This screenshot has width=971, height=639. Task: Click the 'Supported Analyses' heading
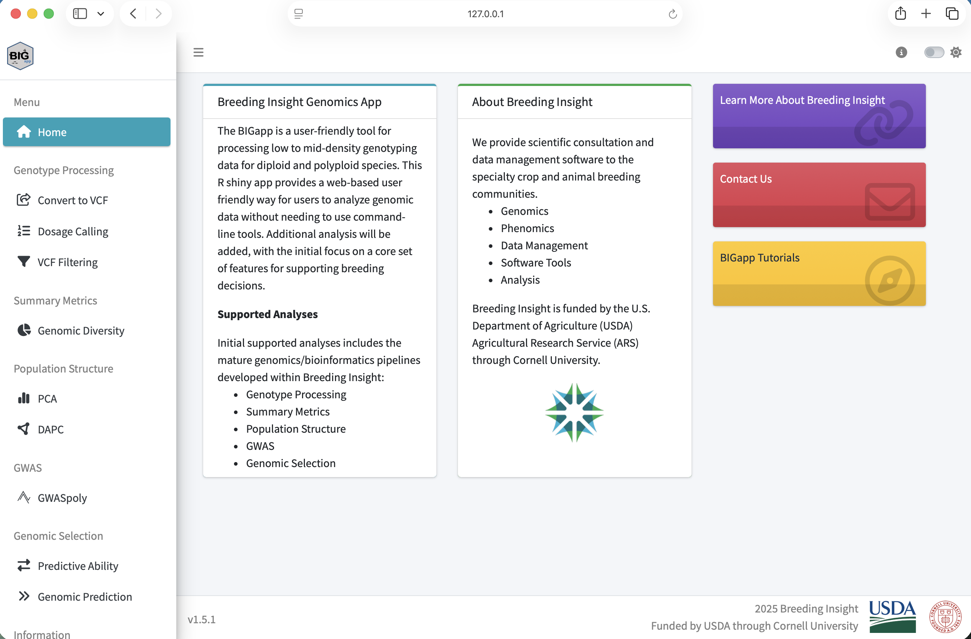[x=268, y=314]
